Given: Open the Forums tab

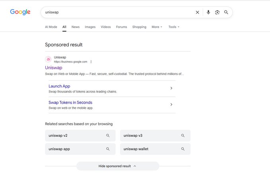Looking at the screenshot, I should pyautogui.click(x=121, y=27).
